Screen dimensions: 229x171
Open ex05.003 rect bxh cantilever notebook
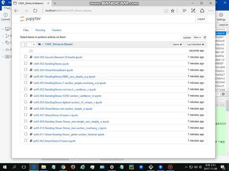(x=65, y=89)
